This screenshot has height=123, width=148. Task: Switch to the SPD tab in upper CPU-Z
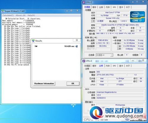[114, 7]
